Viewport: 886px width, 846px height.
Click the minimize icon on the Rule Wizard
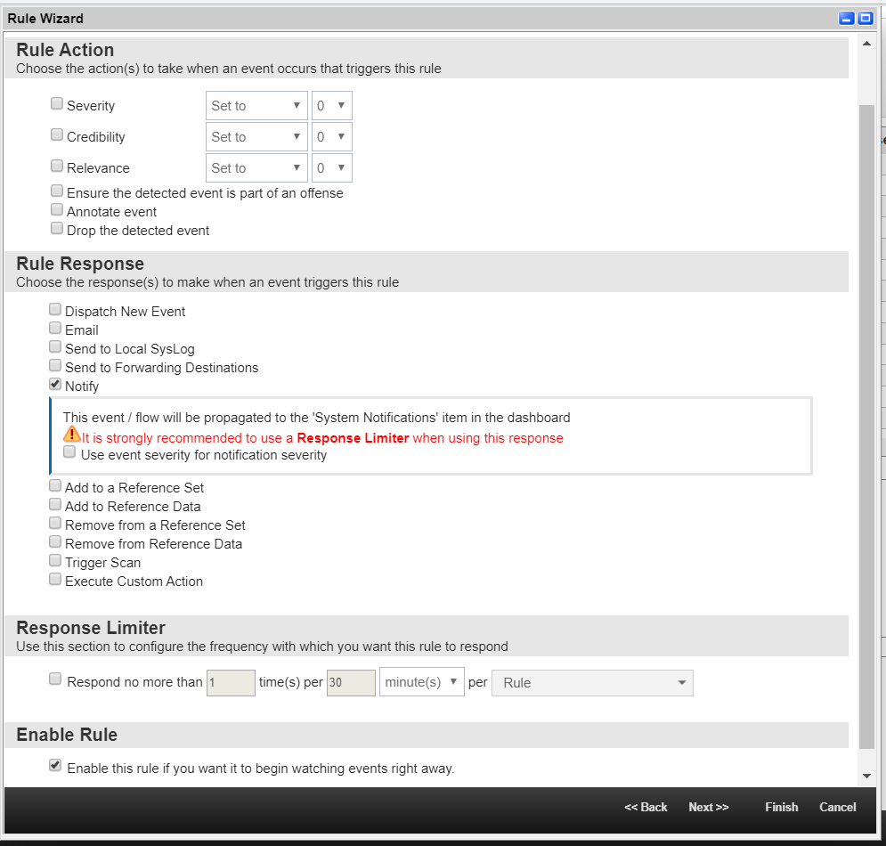[x=846, y=18]
